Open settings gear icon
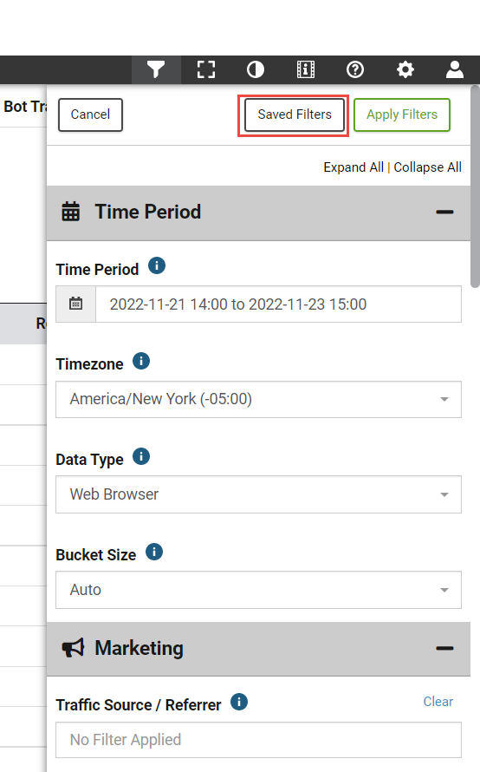480x772 pixels. (x=405, y=69)
